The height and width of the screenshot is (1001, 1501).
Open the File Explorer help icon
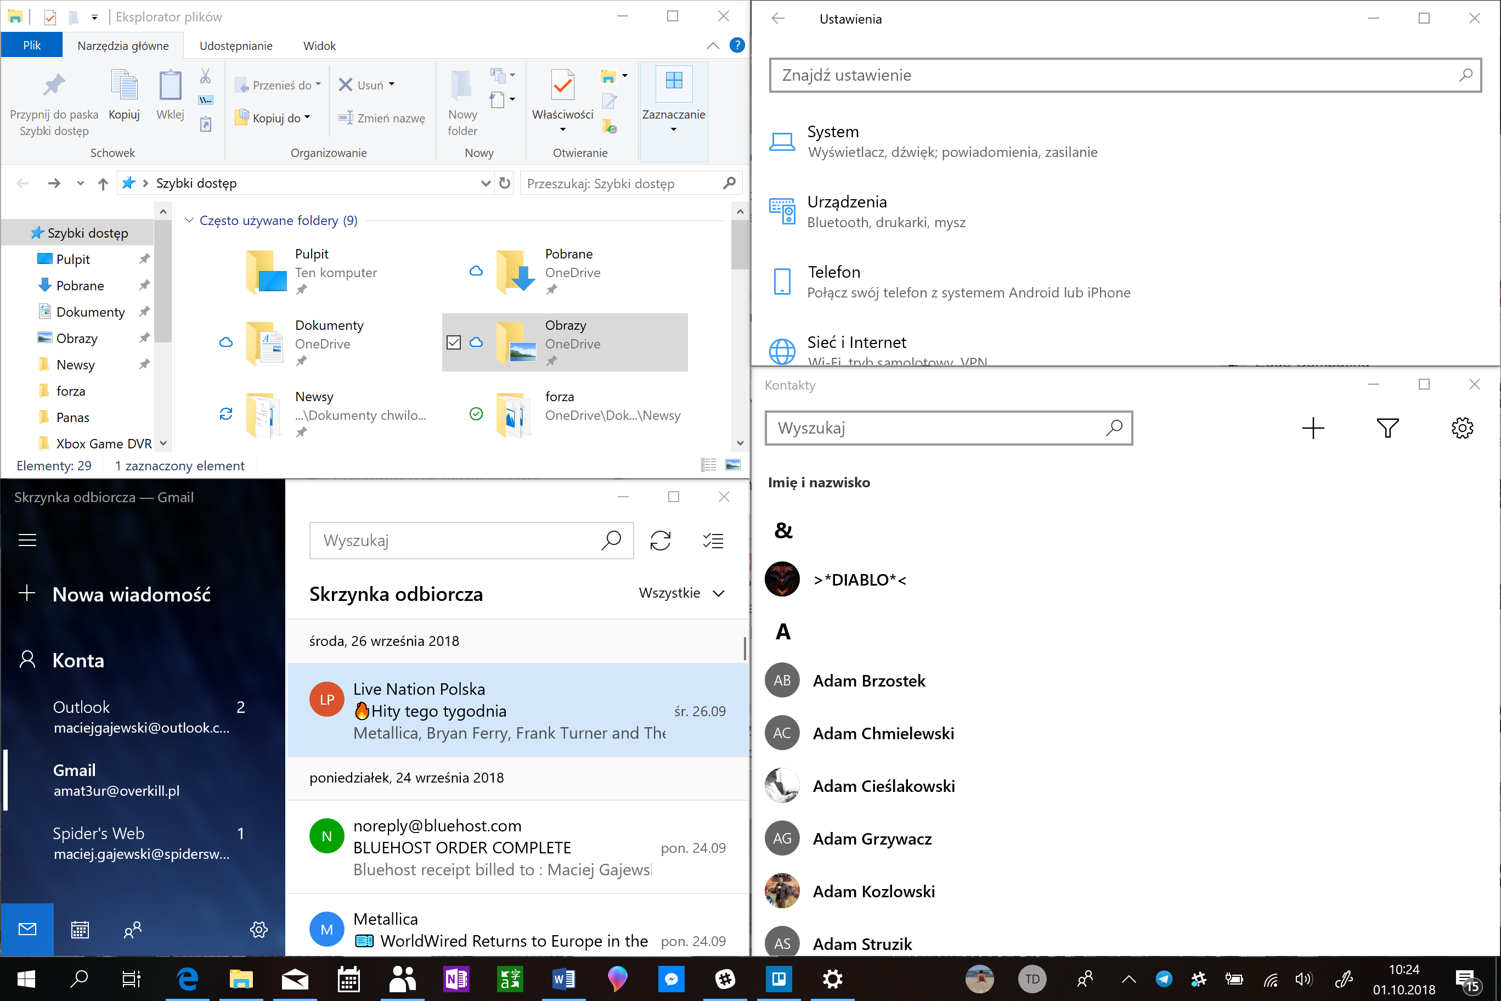(x=737, y=46)
